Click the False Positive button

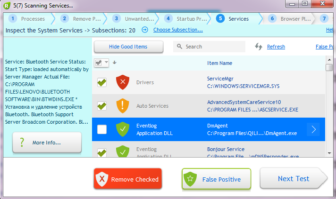217,179
